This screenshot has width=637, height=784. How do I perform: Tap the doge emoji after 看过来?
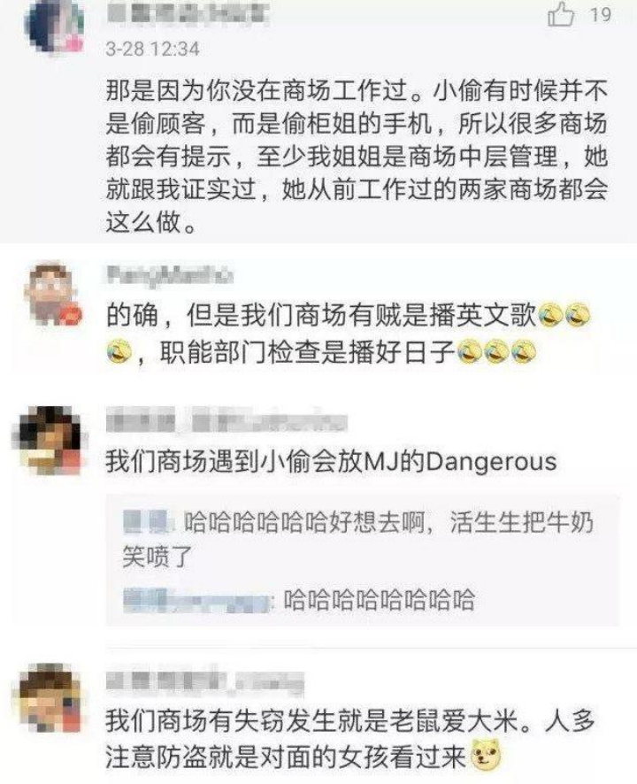tap(487, 757)
